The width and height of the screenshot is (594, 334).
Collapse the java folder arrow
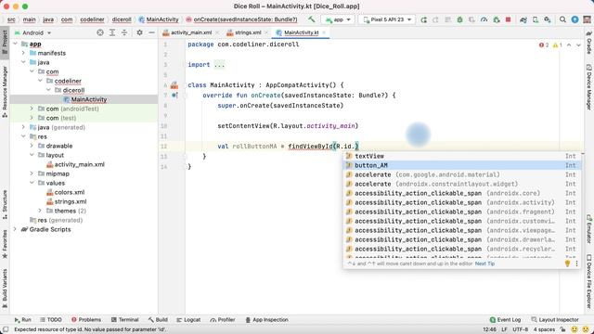[23, 62]
